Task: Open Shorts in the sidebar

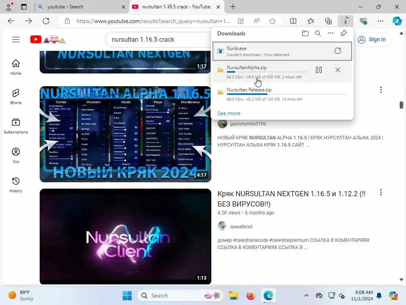Action: tap(16, 97)
